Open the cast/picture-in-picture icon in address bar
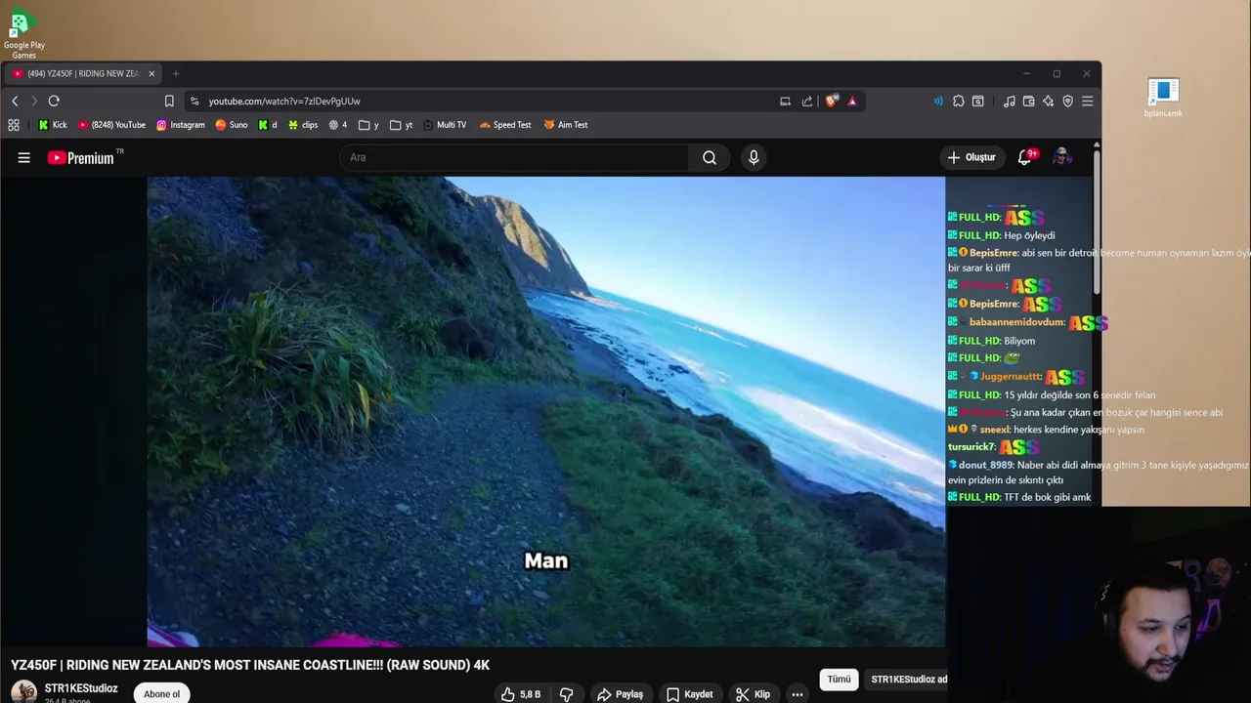Screen dimensions: 1251x703 point(785,101)
